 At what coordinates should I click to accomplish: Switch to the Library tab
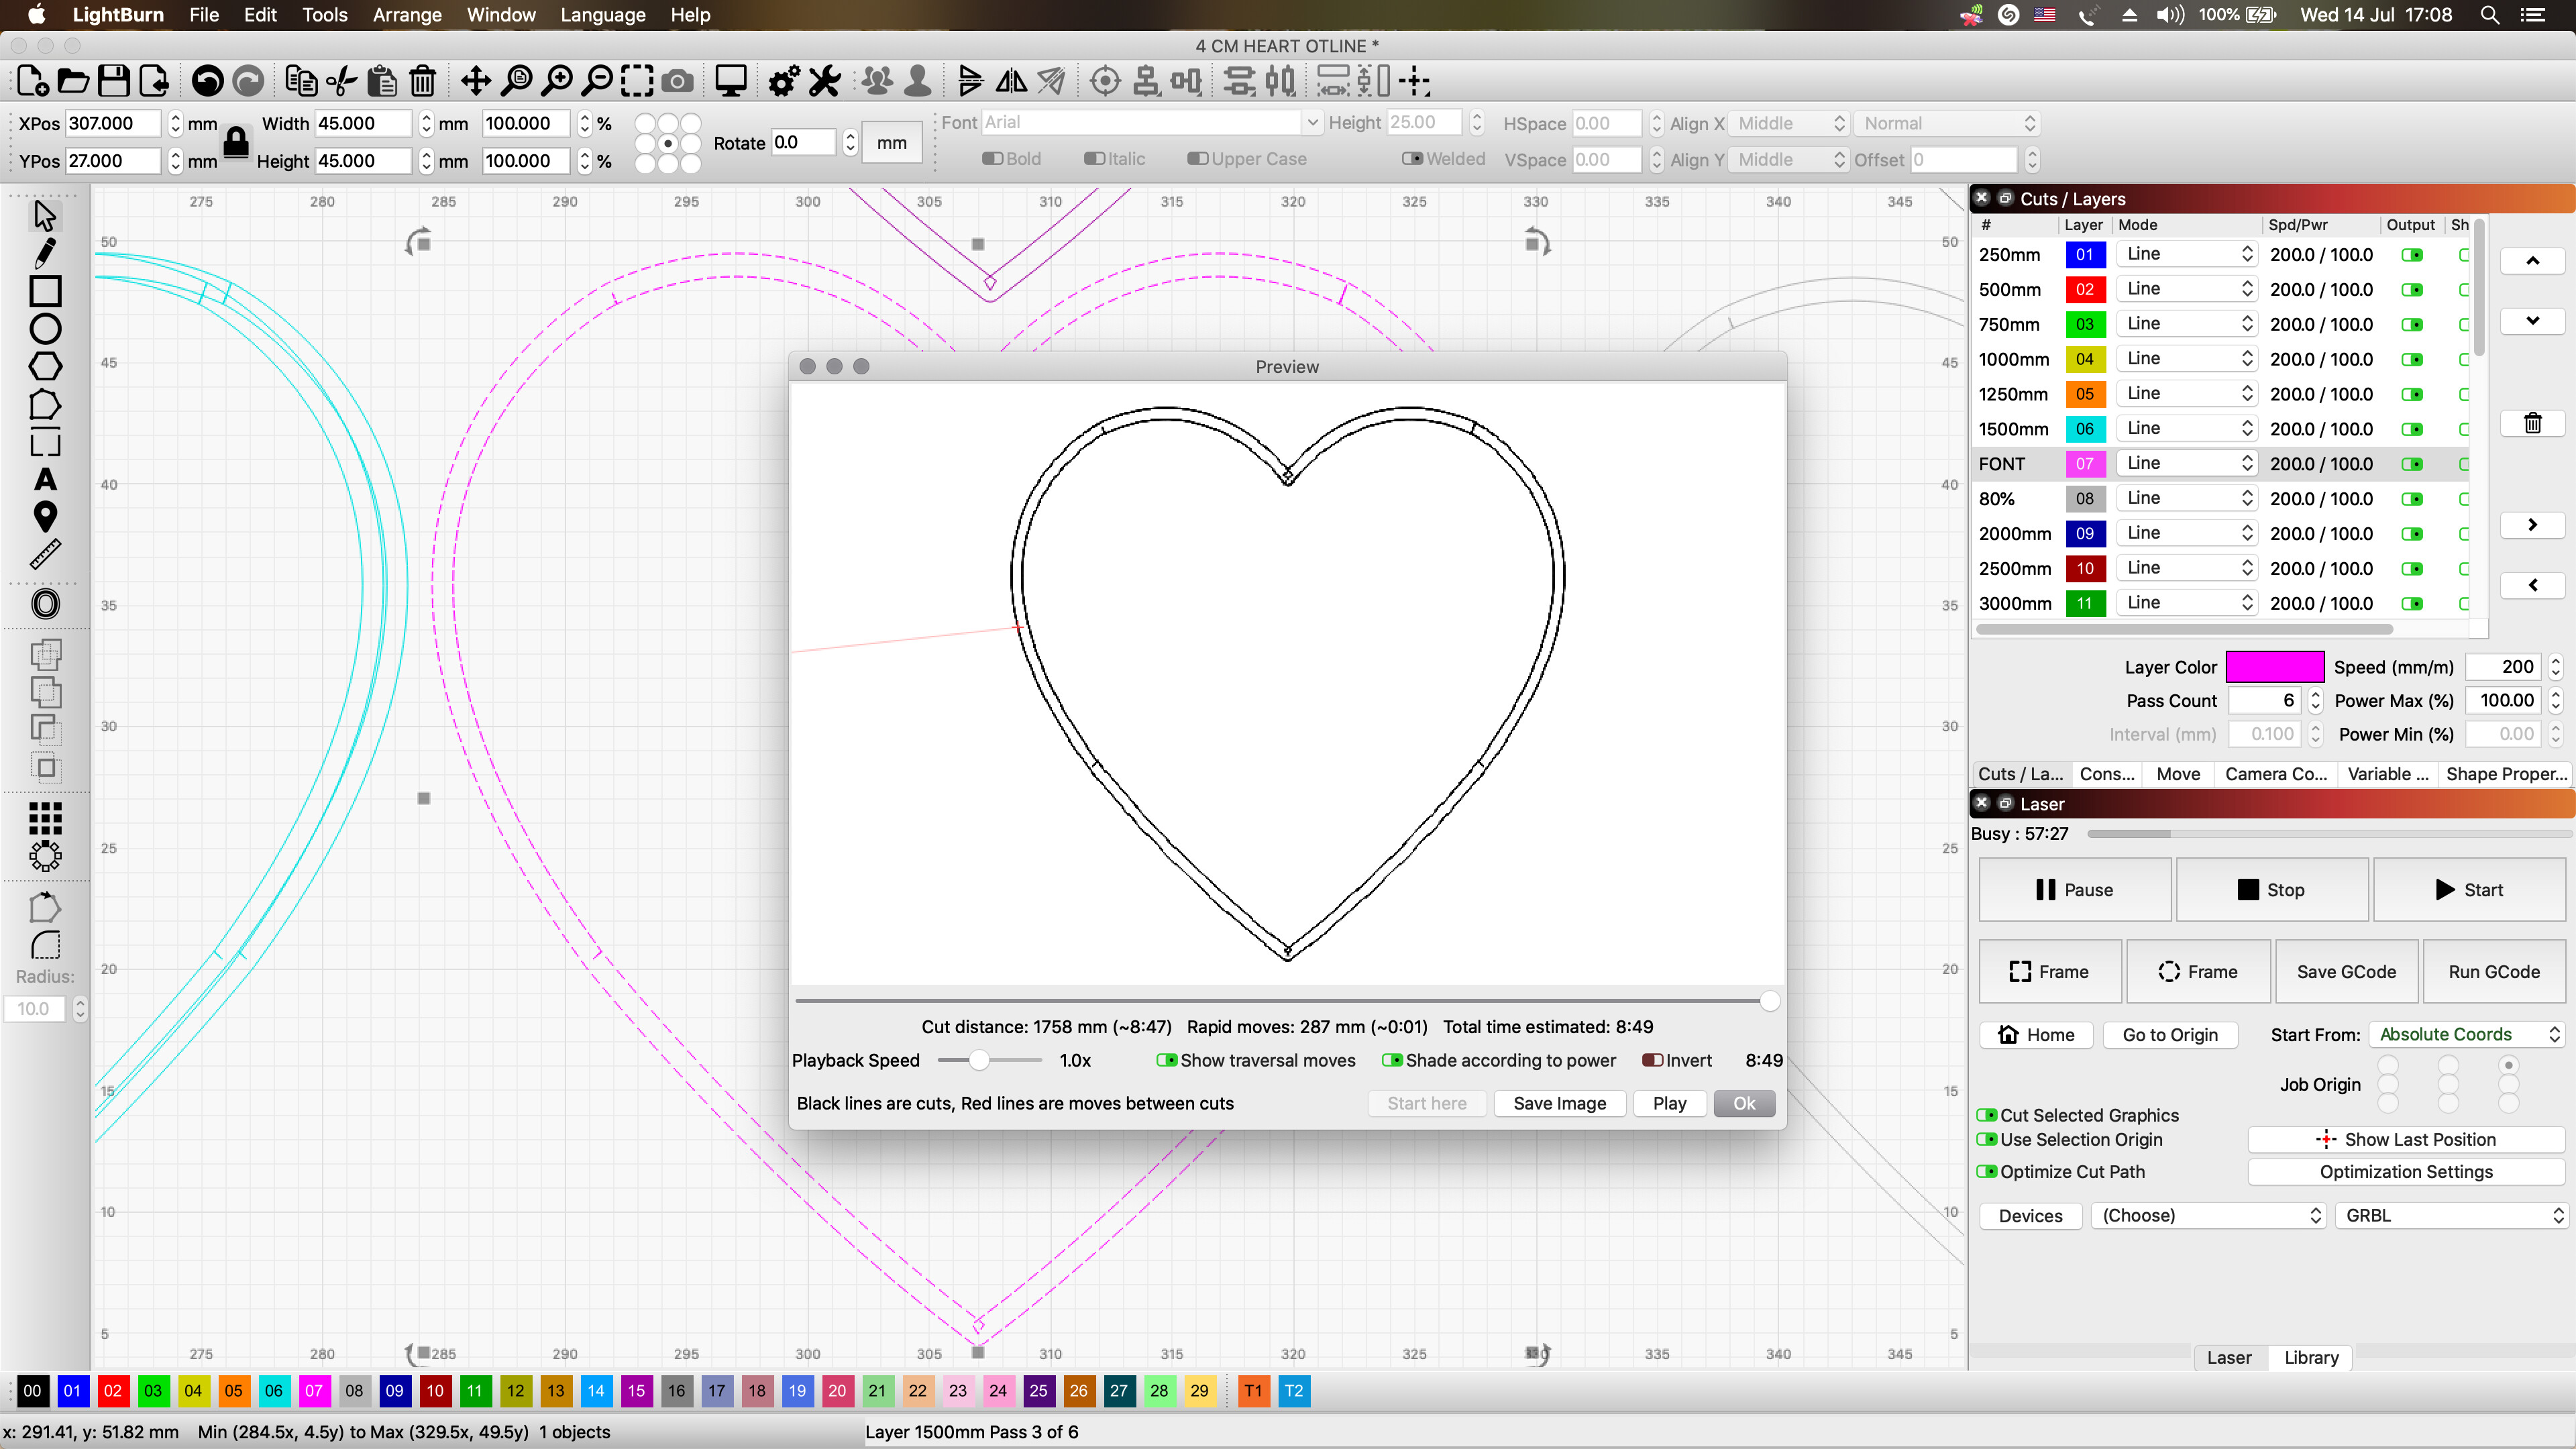pos(2310,1357)
